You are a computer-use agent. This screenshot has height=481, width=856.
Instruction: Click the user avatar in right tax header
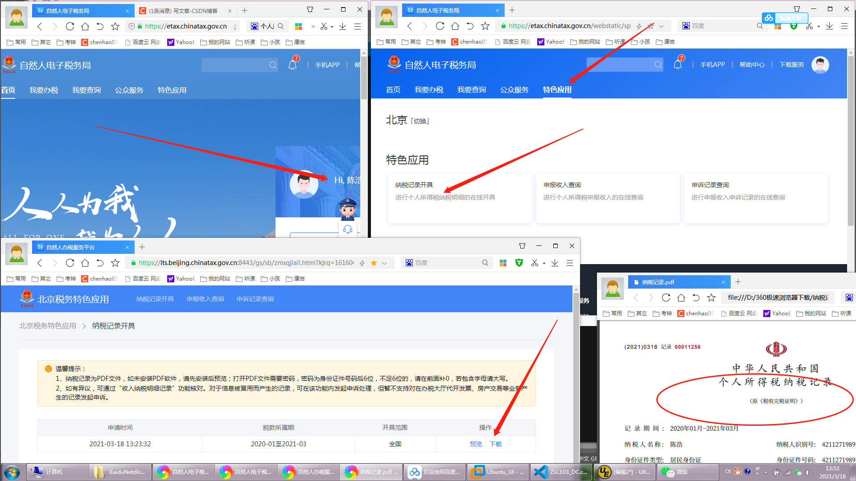(x=820, y=65)
